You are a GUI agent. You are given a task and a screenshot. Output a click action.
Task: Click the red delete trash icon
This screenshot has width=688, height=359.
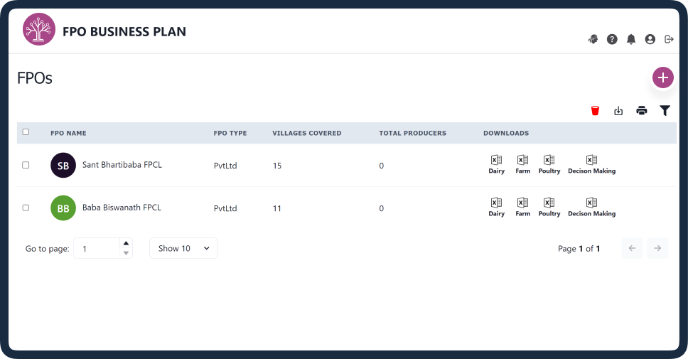(595, 111)
